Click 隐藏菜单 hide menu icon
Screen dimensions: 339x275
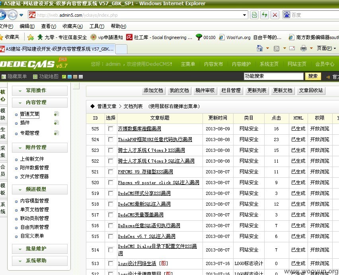click(x=4, y=77)
